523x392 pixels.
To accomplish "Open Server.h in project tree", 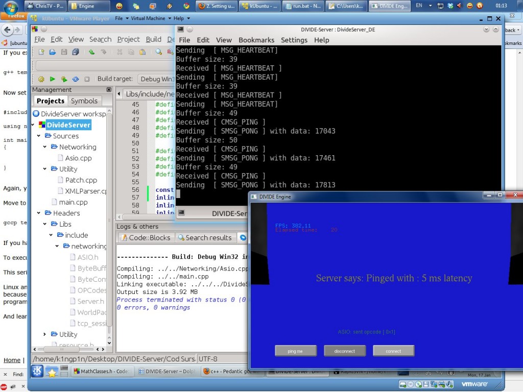I will 91,301.
